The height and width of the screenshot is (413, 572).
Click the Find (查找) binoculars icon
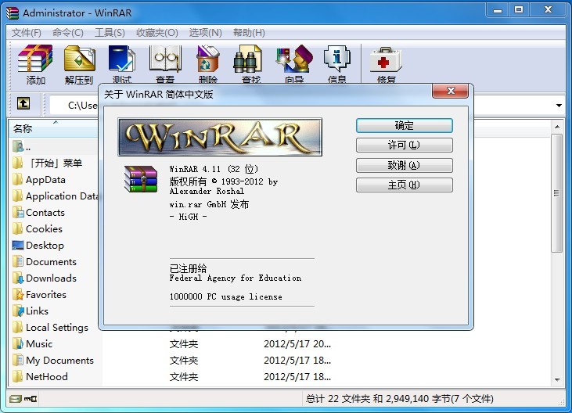251,60
